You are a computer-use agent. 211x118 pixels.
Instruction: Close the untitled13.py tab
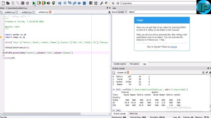(50, 12)
